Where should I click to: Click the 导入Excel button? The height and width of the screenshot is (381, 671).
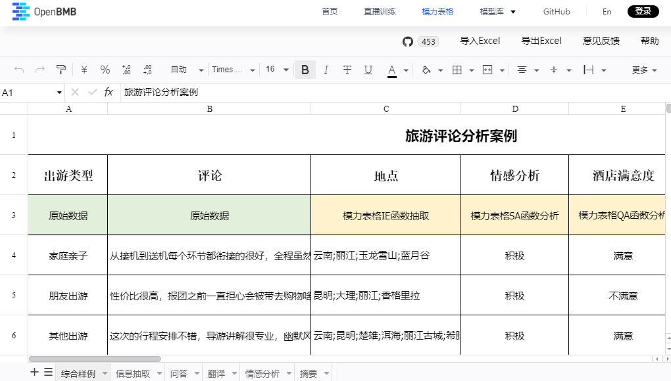pyautogui.click(x=480, y=41)
